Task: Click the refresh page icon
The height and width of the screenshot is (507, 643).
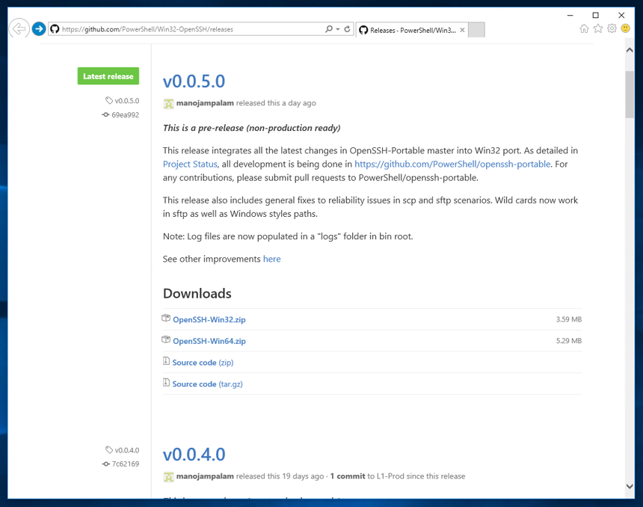Action: [x=347, y=29]
